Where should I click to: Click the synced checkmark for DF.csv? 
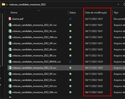[x=70, y=74]
